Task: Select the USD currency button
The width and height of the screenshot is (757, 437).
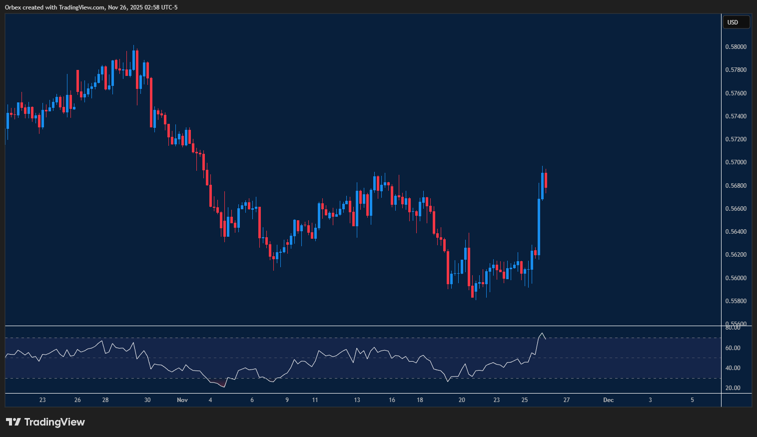Action: coord(736,22)
